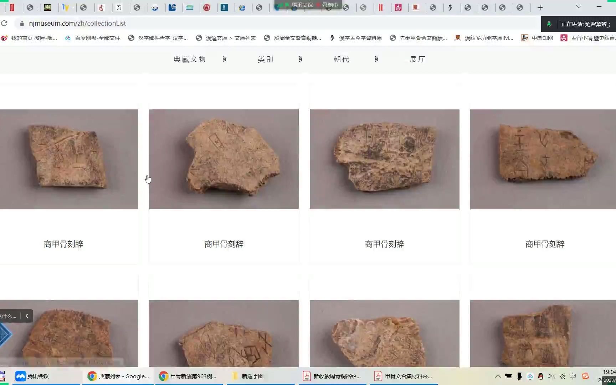Click the microphone tray icon

point(519,376)
